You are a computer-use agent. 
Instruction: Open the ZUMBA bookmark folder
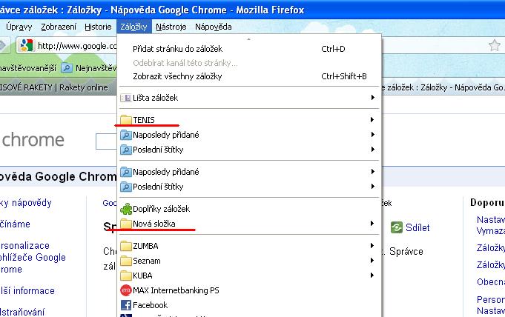coord(145,246)
